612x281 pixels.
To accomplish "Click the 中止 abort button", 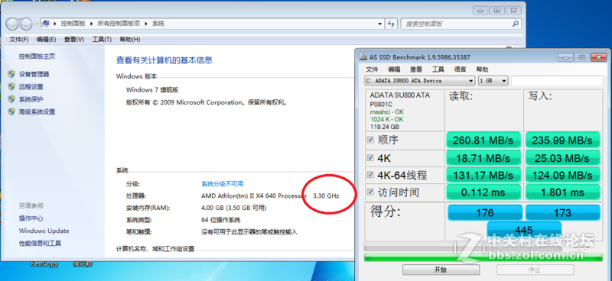I will 535,270.
